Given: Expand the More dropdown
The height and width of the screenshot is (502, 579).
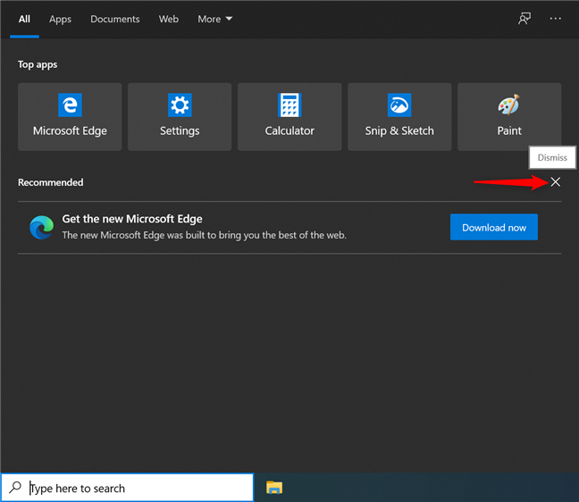Looking at the screenshot, I should (x=215, y=19).
